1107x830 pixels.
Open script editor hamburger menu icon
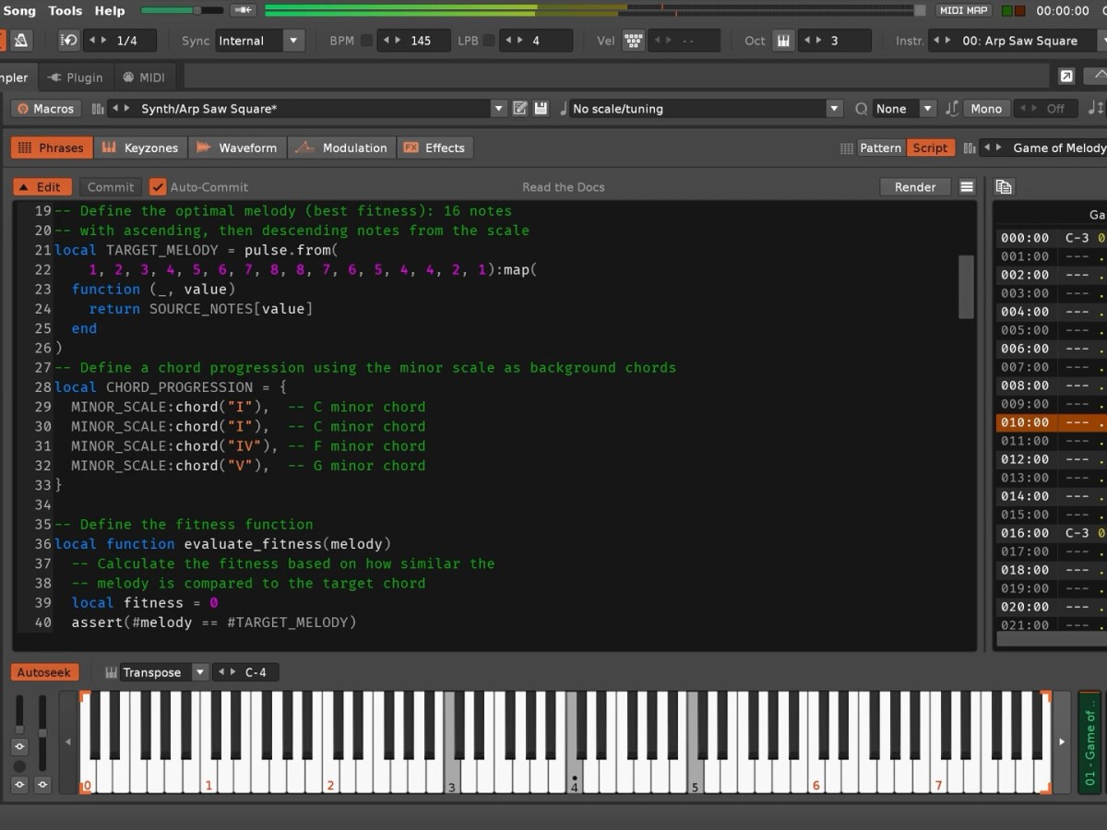[967, 187]
